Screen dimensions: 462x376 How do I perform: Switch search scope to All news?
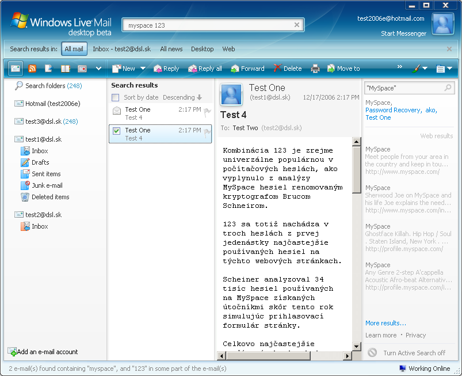[x=171, y=49]
